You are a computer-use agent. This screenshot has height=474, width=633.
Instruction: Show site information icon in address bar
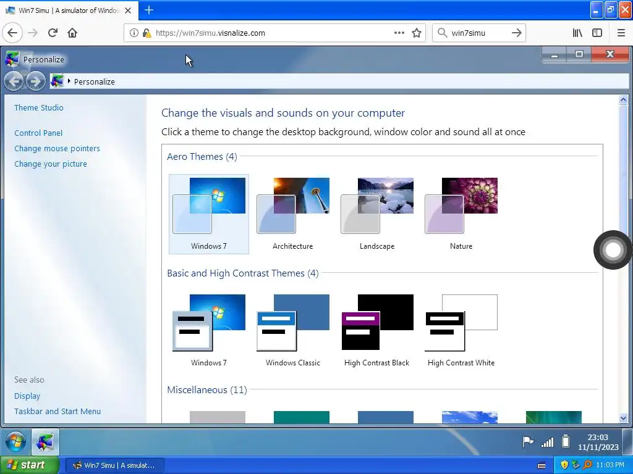(134, 33)
